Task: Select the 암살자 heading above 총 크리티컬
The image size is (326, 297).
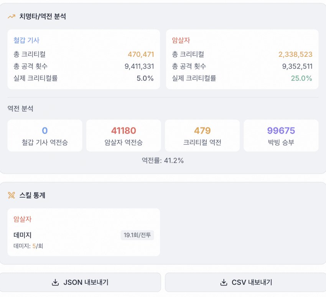Action: point(181,40)
